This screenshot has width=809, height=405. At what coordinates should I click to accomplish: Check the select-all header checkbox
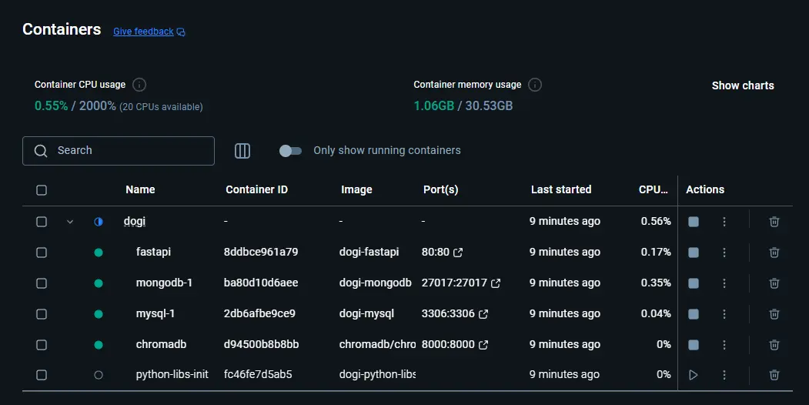pyautogui.click(x=42, y=190)
